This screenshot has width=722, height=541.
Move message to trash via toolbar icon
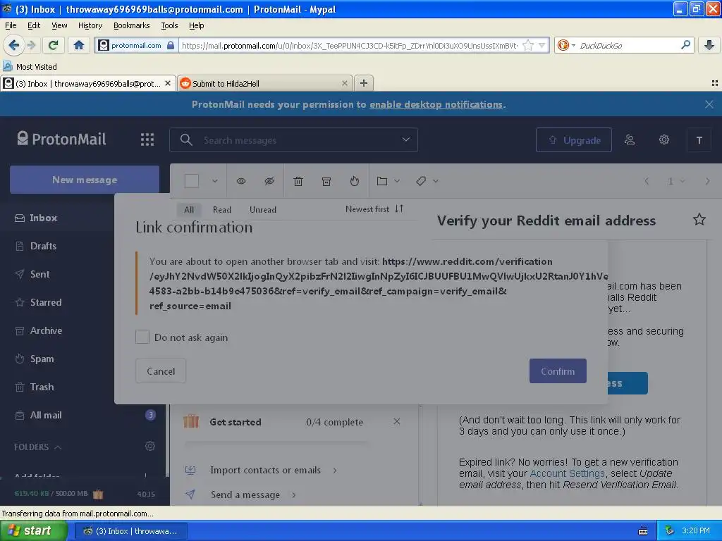(298, 181)
